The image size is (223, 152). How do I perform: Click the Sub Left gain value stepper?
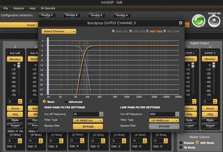(x=20, y=102)
